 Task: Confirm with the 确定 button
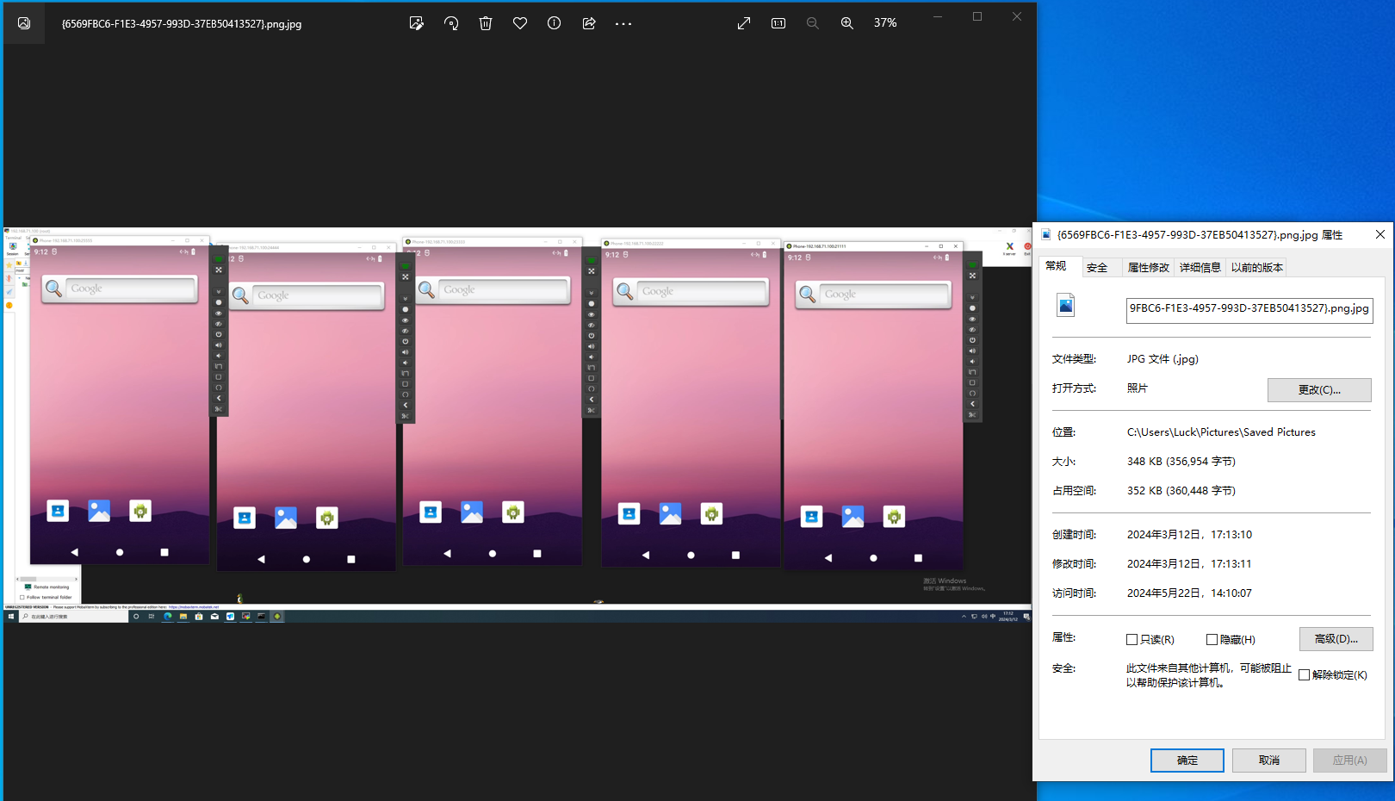tap(1187, 761)
